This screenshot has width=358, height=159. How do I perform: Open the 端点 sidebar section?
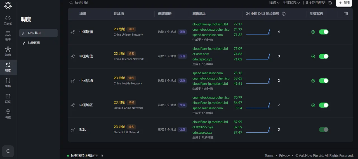click(x=8, y=52)
